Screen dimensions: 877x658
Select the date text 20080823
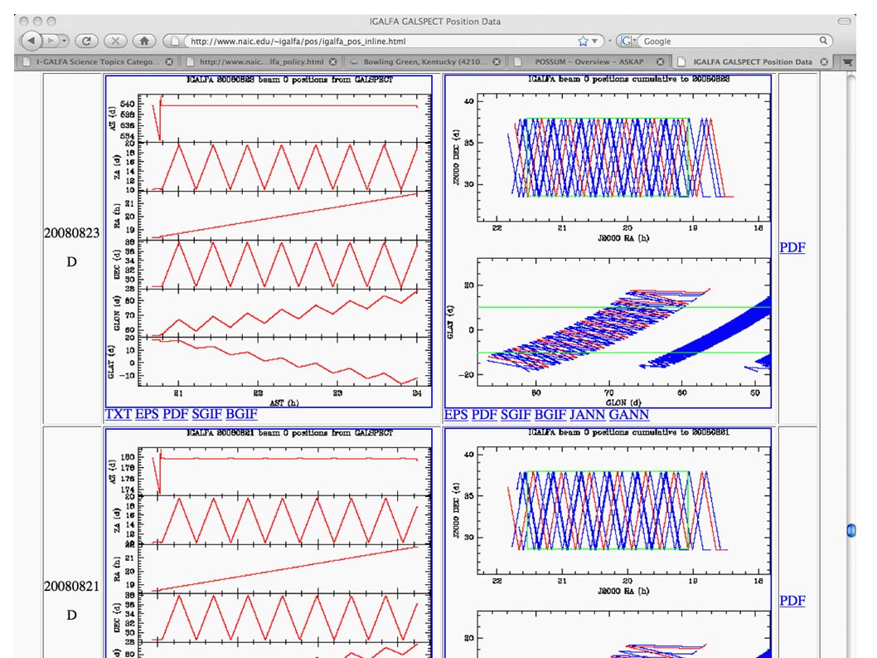click(x=71, y=233)
